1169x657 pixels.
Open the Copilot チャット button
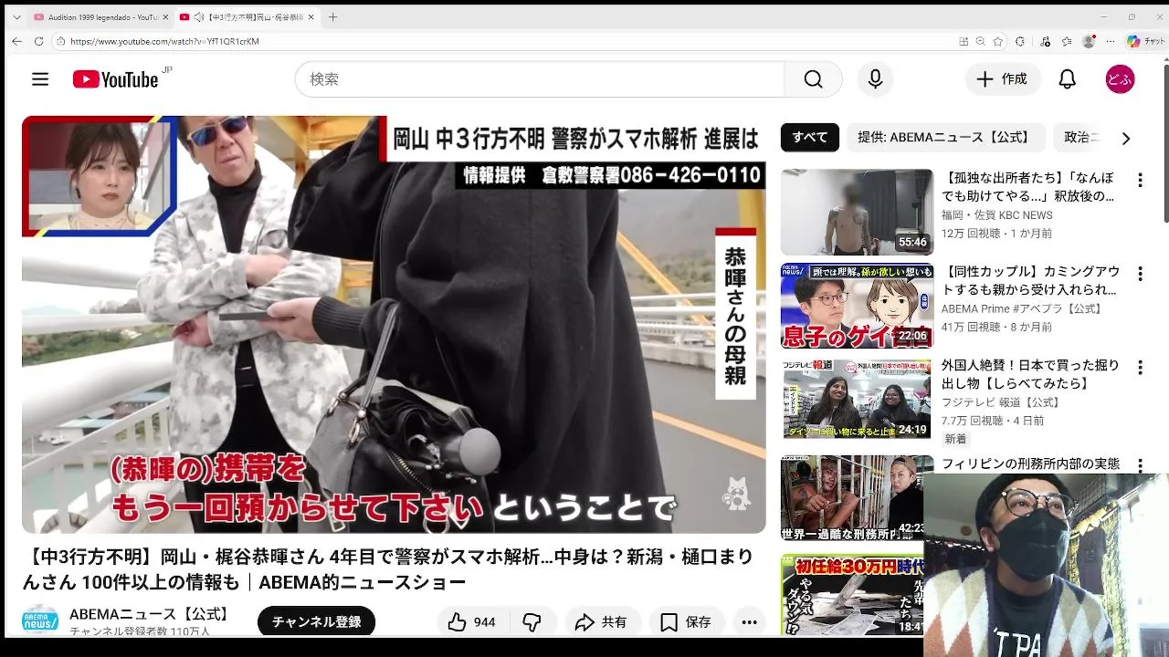point(1145,41)
